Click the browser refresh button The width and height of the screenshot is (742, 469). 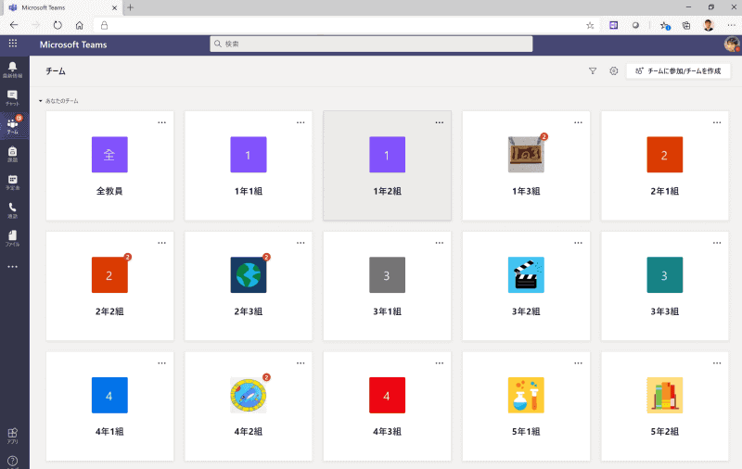click(58, 25)
